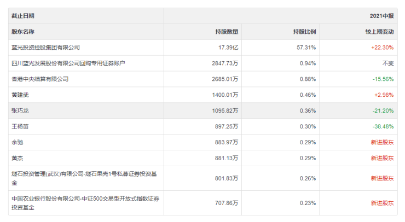Click the 17.39亿 holding amount cell
This screenshot has height=222, width=405.
[228, 48]
